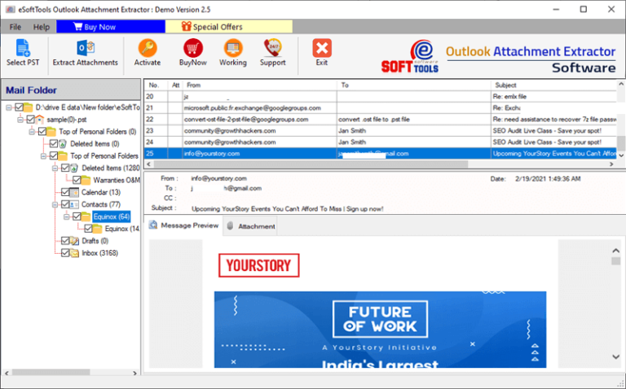Click the Extract Attachments Outlook icon
Viewport: 626px width, 389px height.
(x=85, y=48)
